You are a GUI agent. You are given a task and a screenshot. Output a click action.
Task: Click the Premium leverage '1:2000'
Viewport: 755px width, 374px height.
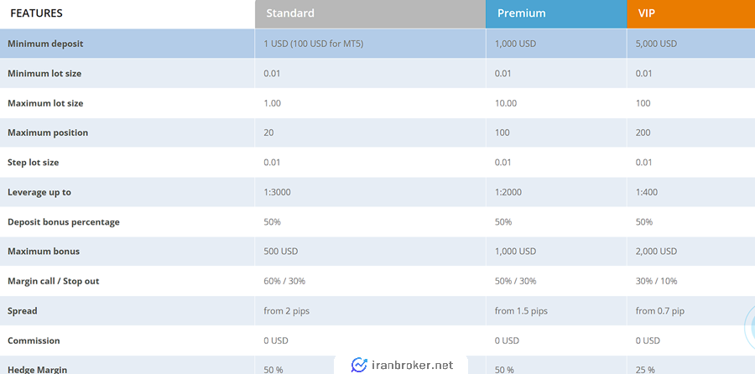[508, 193]
